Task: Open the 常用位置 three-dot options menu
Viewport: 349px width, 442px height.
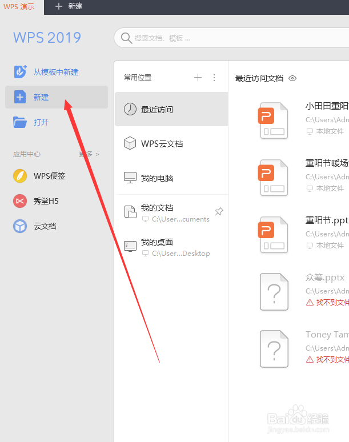Action: click(214, 78)
